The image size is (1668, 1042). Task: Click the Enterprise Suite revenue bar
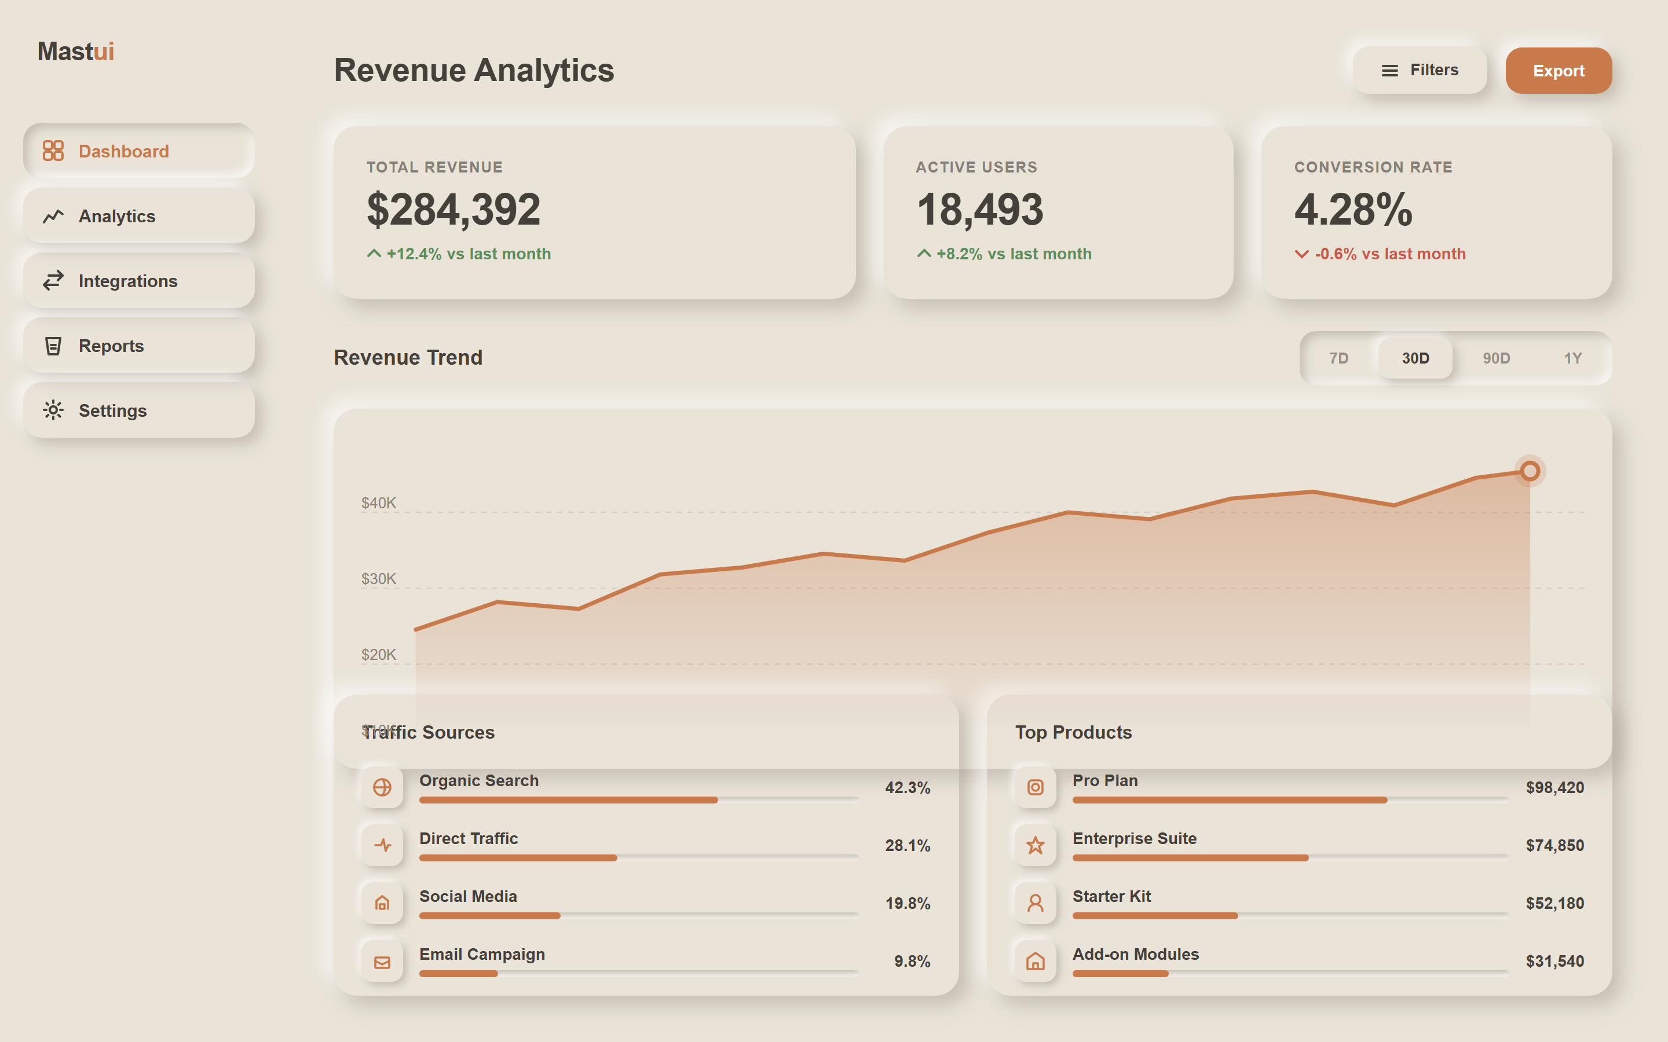tap(1290, 858)
